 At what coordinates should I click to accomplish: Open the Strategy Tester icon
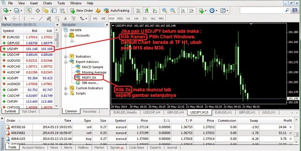(62, 11)
